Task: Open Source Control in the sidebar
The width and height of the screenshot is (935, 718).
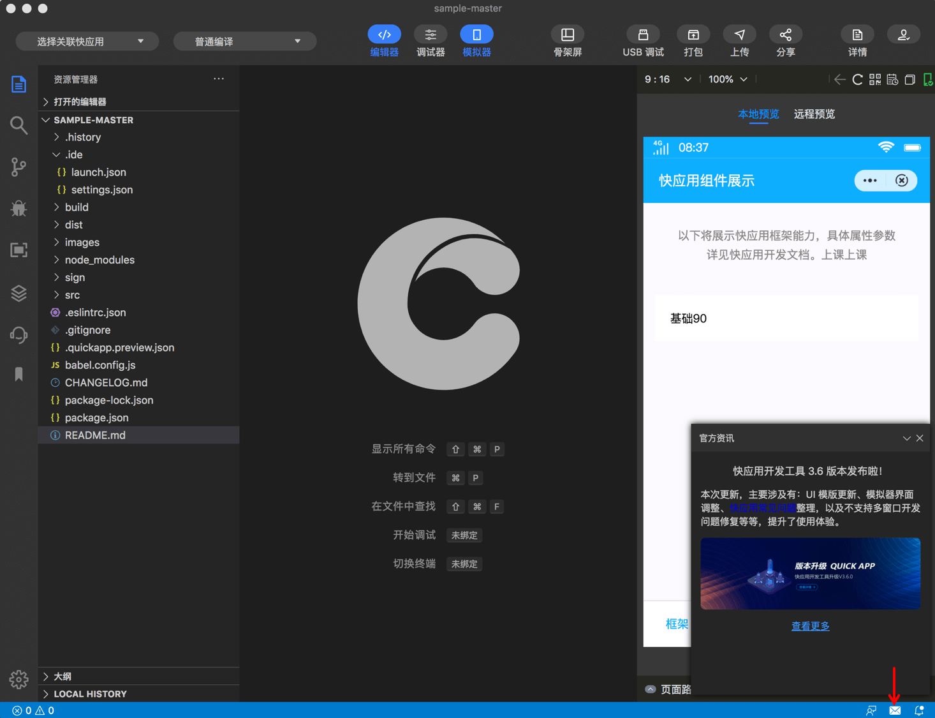Action: (x=18, y=167)
